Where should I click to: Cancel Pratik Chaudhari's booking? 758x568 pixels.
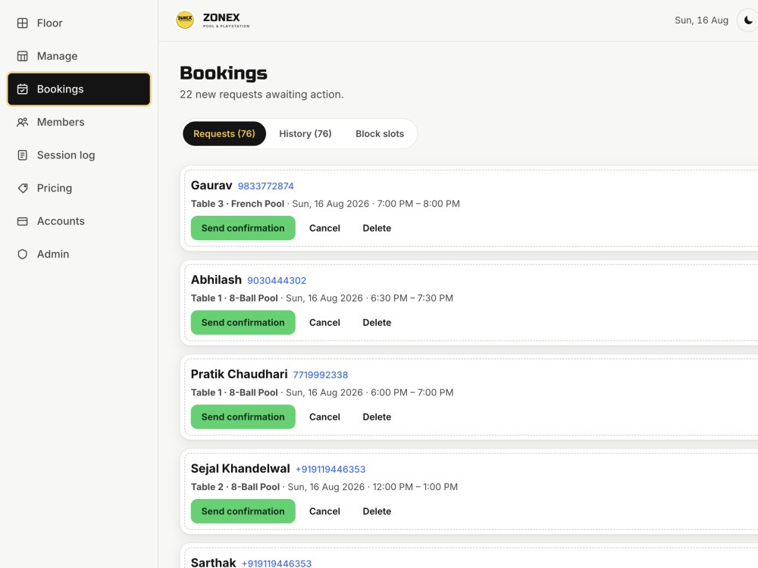tap(324, 417)
